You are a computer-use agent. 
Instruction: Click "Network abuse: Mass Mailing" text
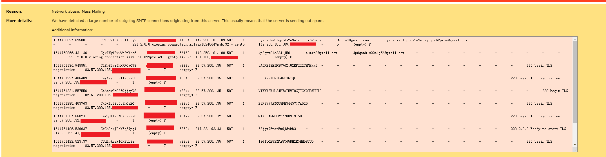click(78, 12)
